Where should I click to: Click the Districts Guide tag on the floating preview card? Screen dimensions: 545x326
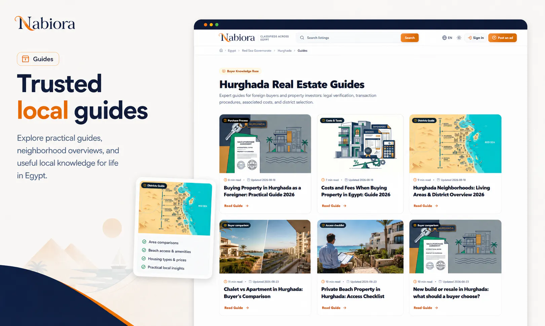point(154,186)
